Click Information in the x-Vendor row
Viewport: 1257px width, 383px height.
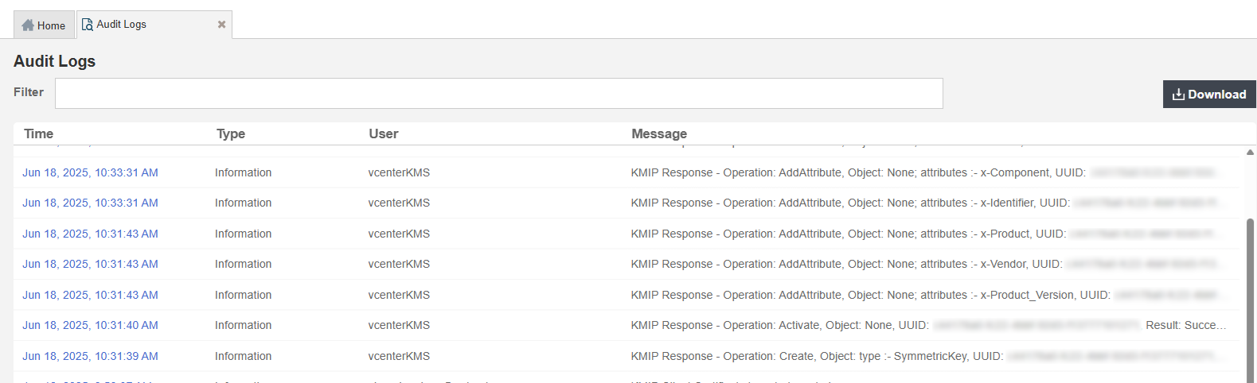click(x=243, y=264)
